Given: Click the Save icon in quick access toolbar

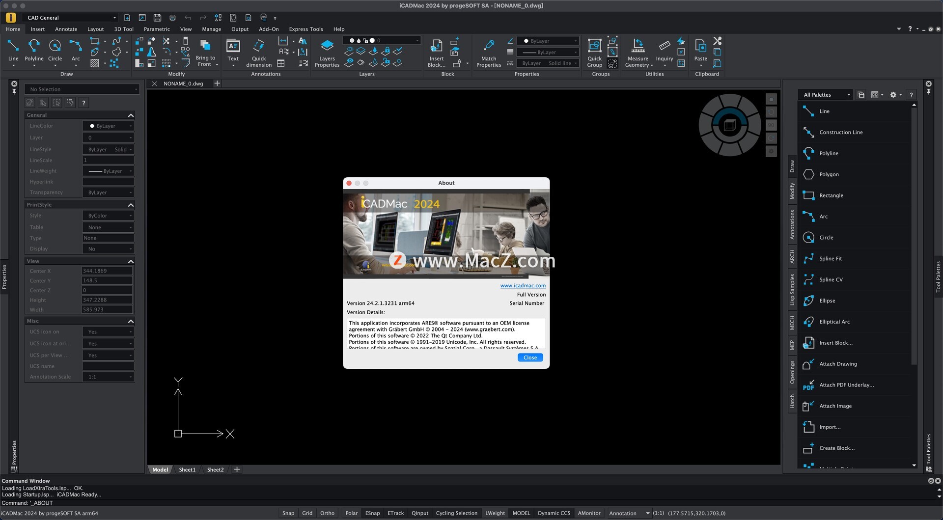Looking at the screenshot, I should click(157, 18).
